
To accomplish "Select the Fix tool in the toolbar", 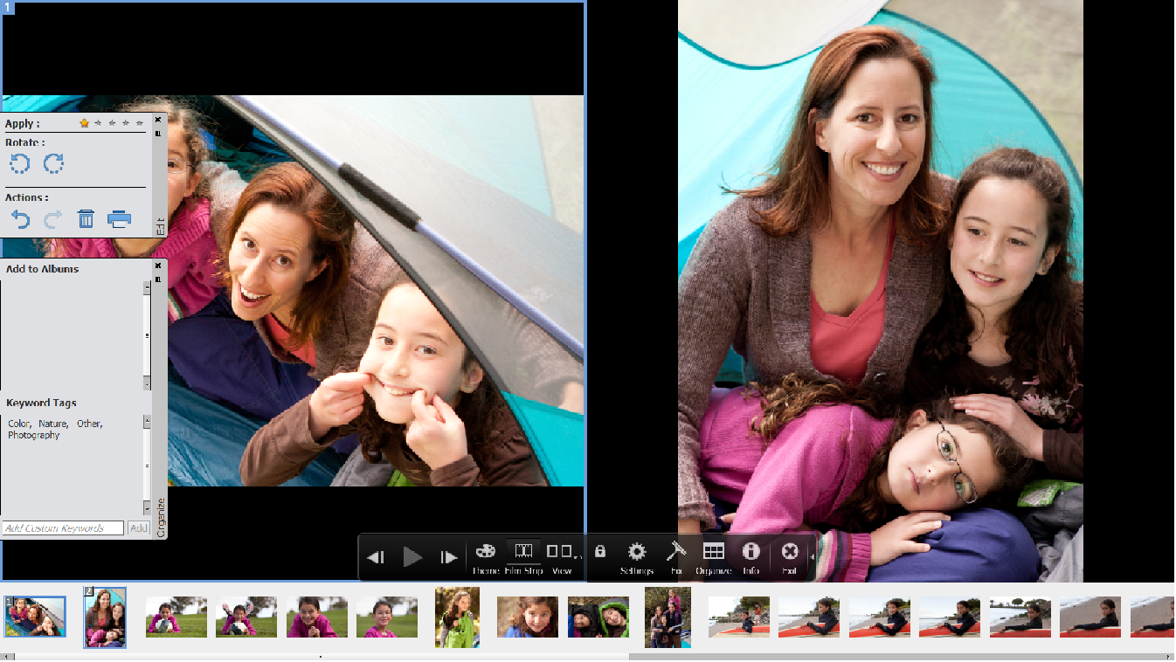I will point(674,552).
